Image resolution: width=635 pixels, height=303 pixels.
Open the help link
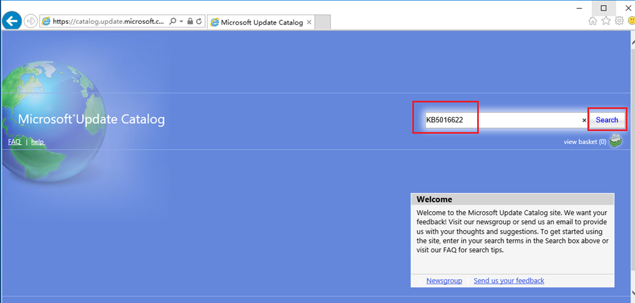pos(38,142)
